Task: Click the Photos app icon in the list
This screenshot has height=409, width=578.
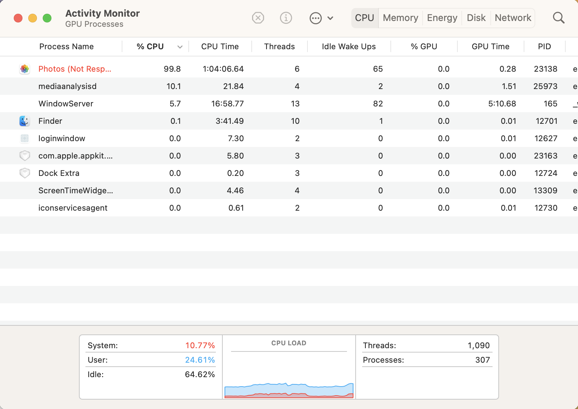Action: (24, 69)
